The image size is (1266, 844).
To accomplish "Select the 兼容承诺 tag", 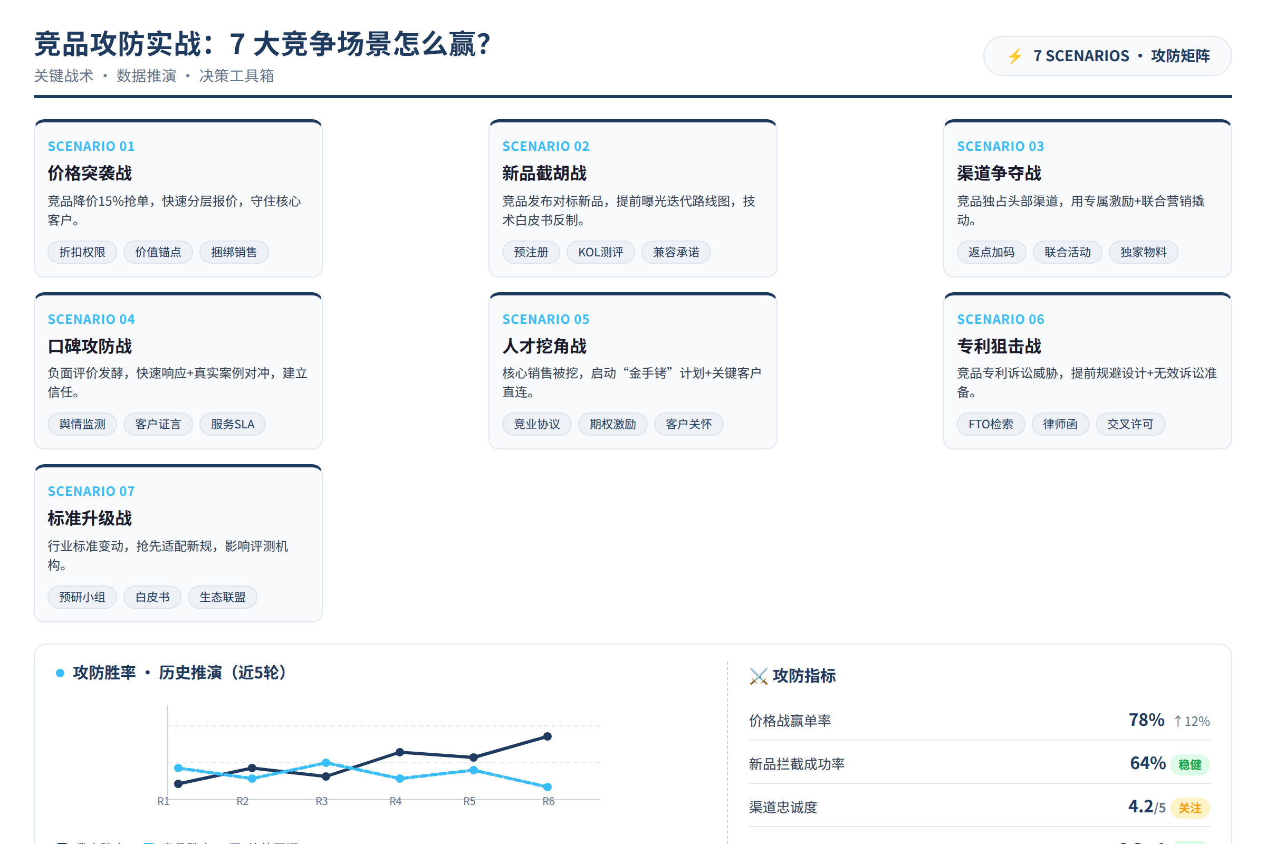I will [x=676, y=252].
